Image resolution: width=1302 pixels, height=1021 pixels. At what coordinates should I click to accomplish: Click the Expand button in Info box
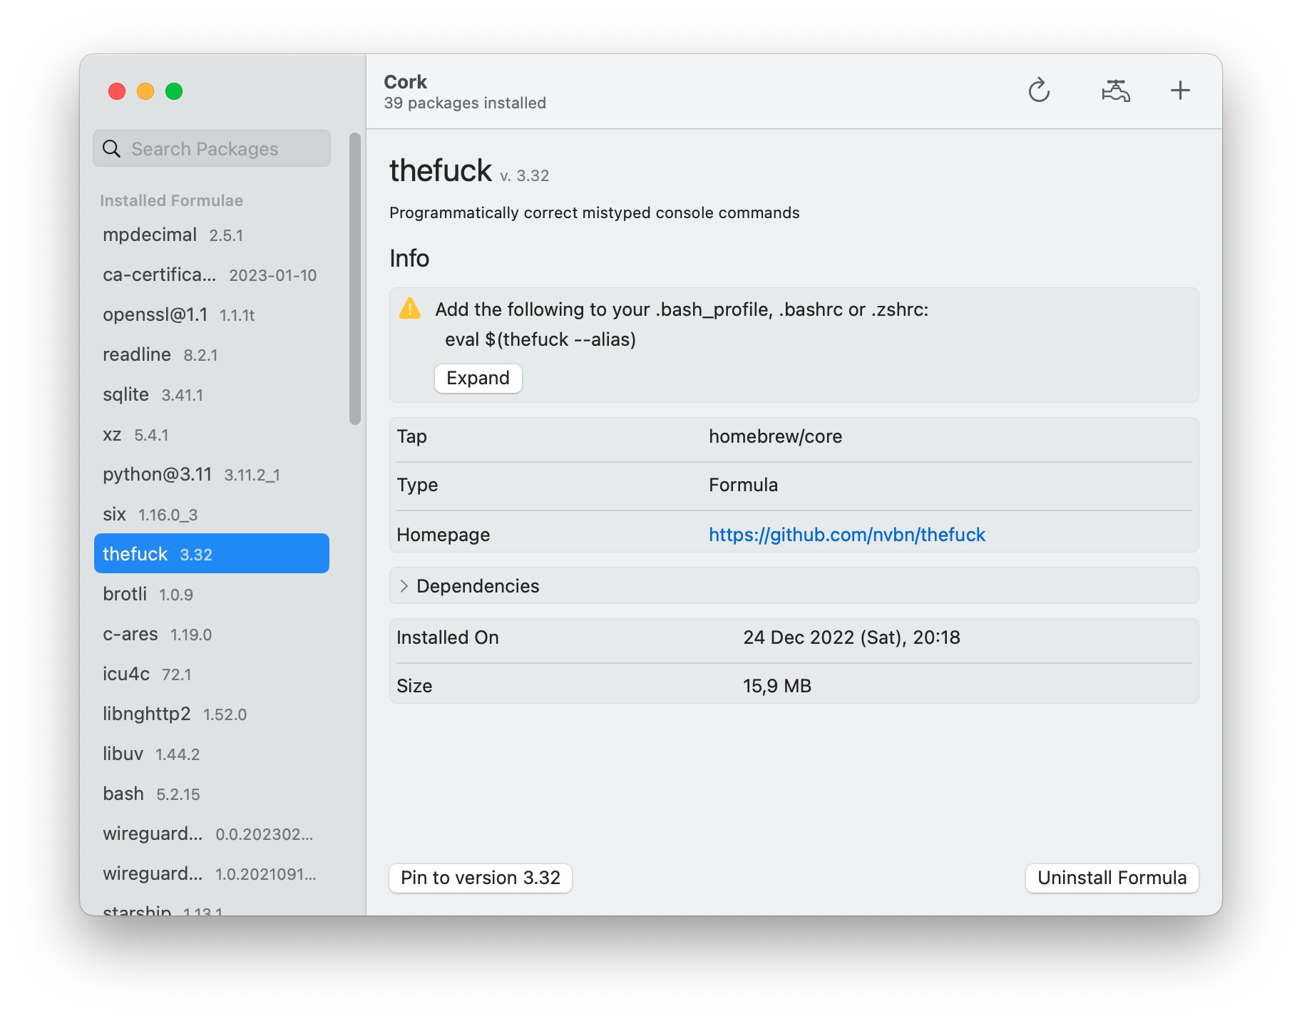478,378
